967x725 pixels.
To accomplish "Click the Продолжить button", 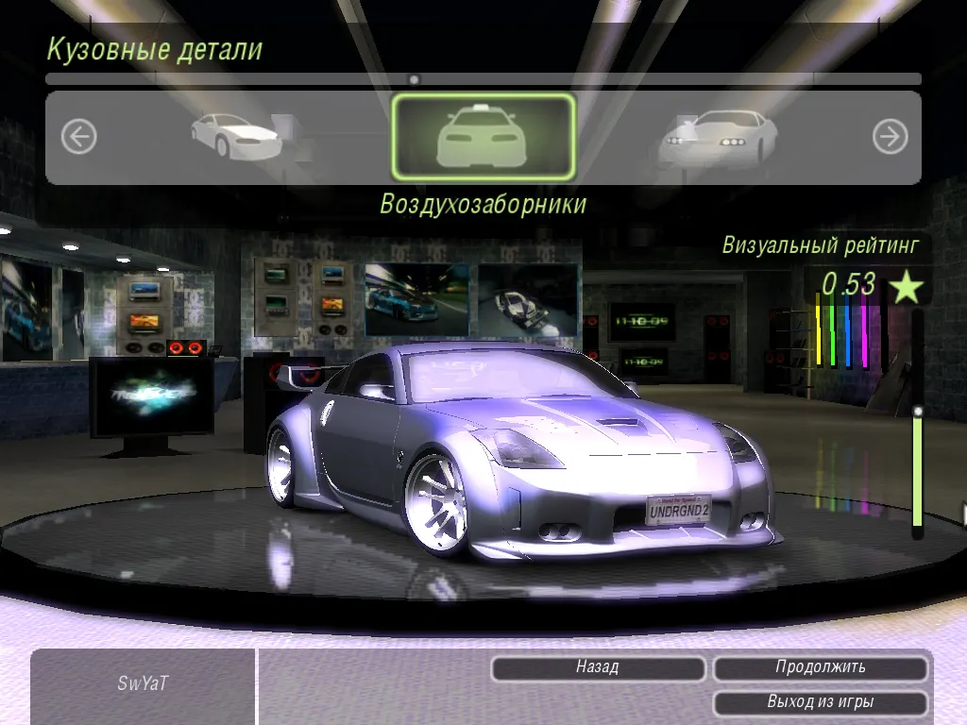I will (821, 667).
